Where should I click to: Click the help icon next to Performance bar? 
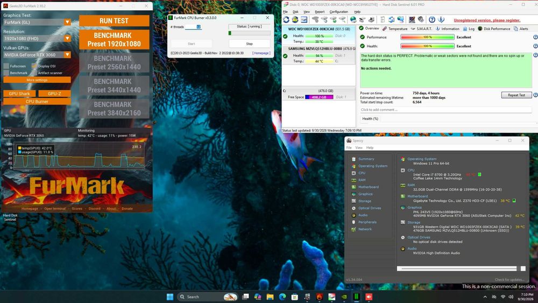coord(535,37)
